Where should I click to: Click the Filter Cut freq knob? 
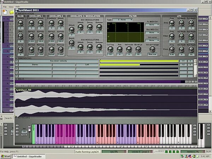click(110, 49)
